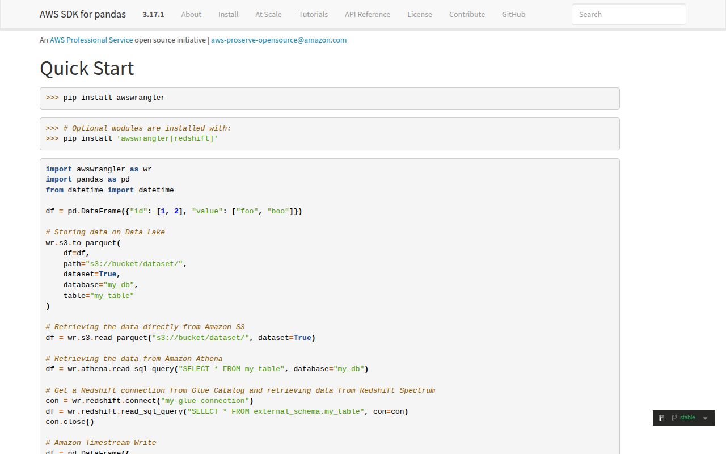The width and height of the screenshot is (726, 454).
Task: Click the table="my_table" argument line
Action: [x=99, y=296]
